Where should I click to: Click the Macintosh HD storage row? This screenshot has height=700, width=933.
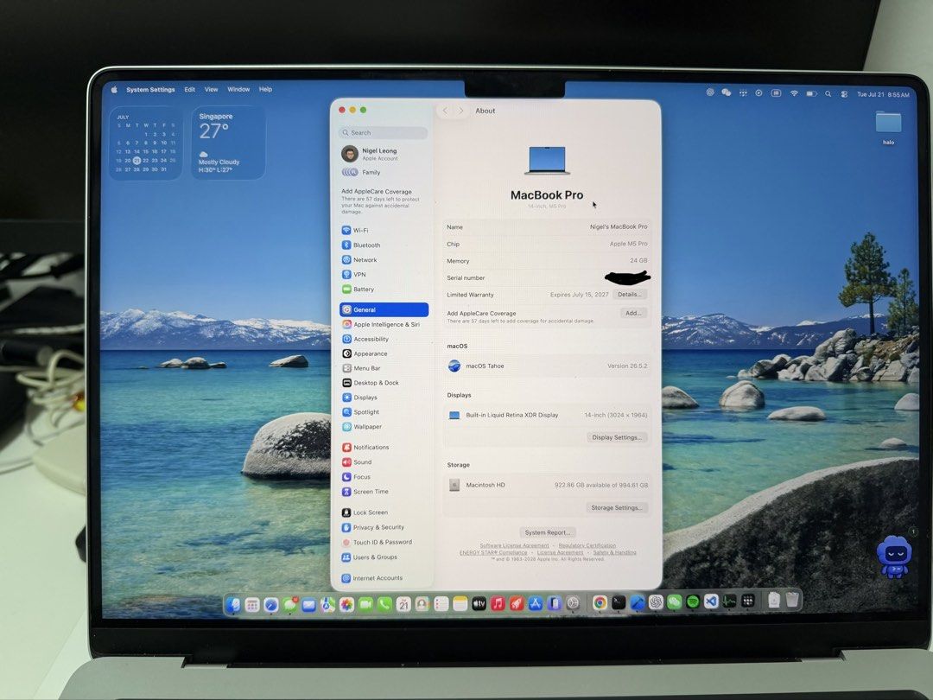547,485
